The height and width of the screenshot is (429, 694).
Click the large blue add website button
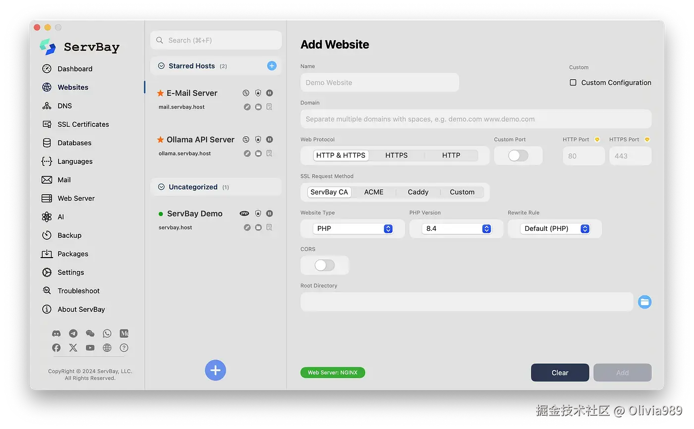coord(216,370)
